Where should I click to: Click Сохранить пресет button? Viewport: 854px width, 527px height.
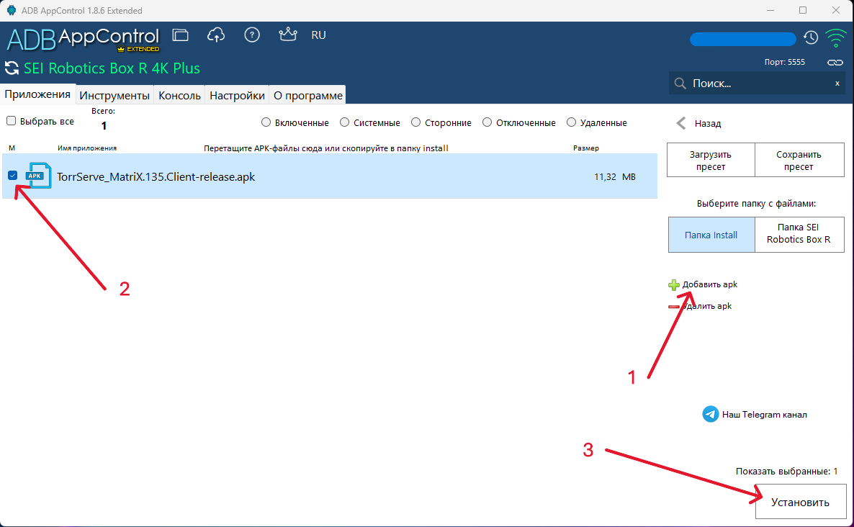click(799, 161)
